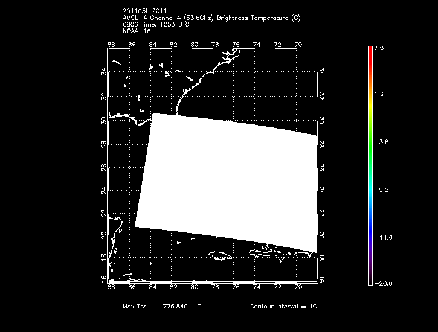This screenshot has width=438, height=332.
Task: Click the '-70' longitude label on top axis
Action: pyautogui.click(x=296, y=45)
